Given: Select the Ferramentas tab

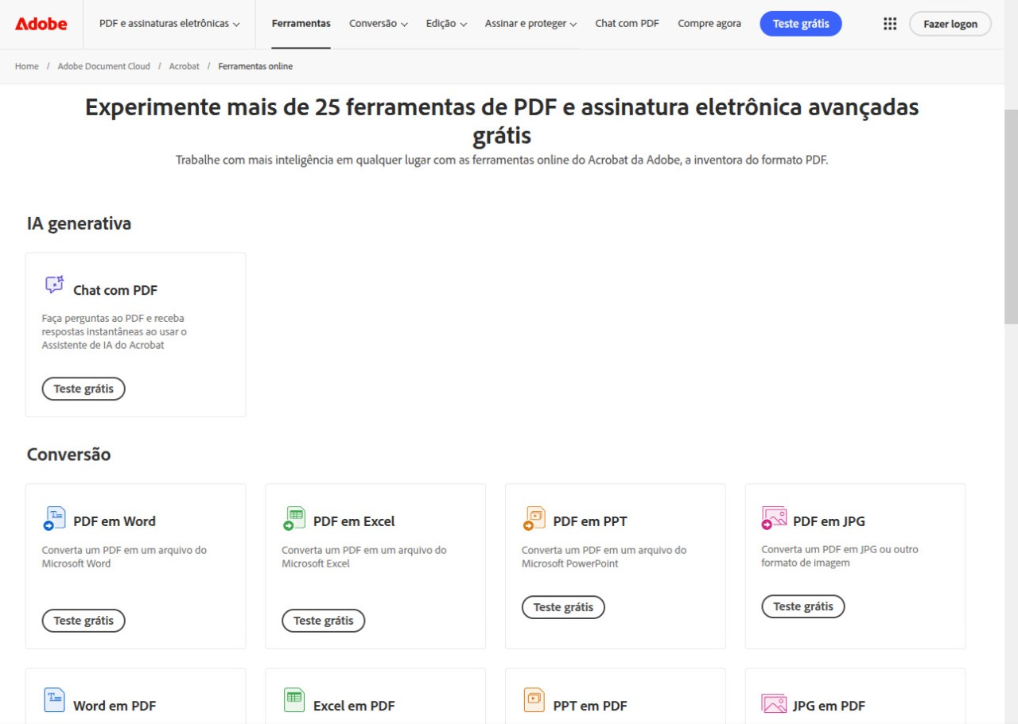Looking at the screenshot, I should [x=301, y=24].
